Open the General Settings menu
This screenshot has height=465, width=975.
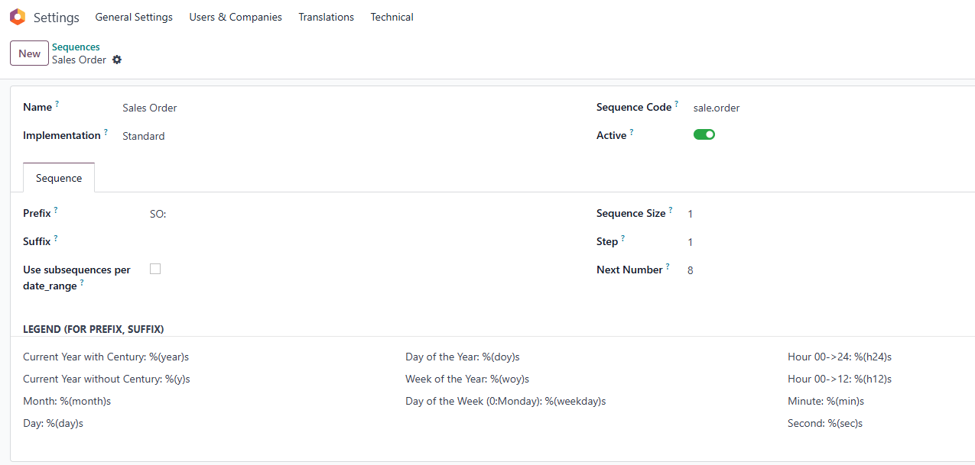click(x=134, y=17)
